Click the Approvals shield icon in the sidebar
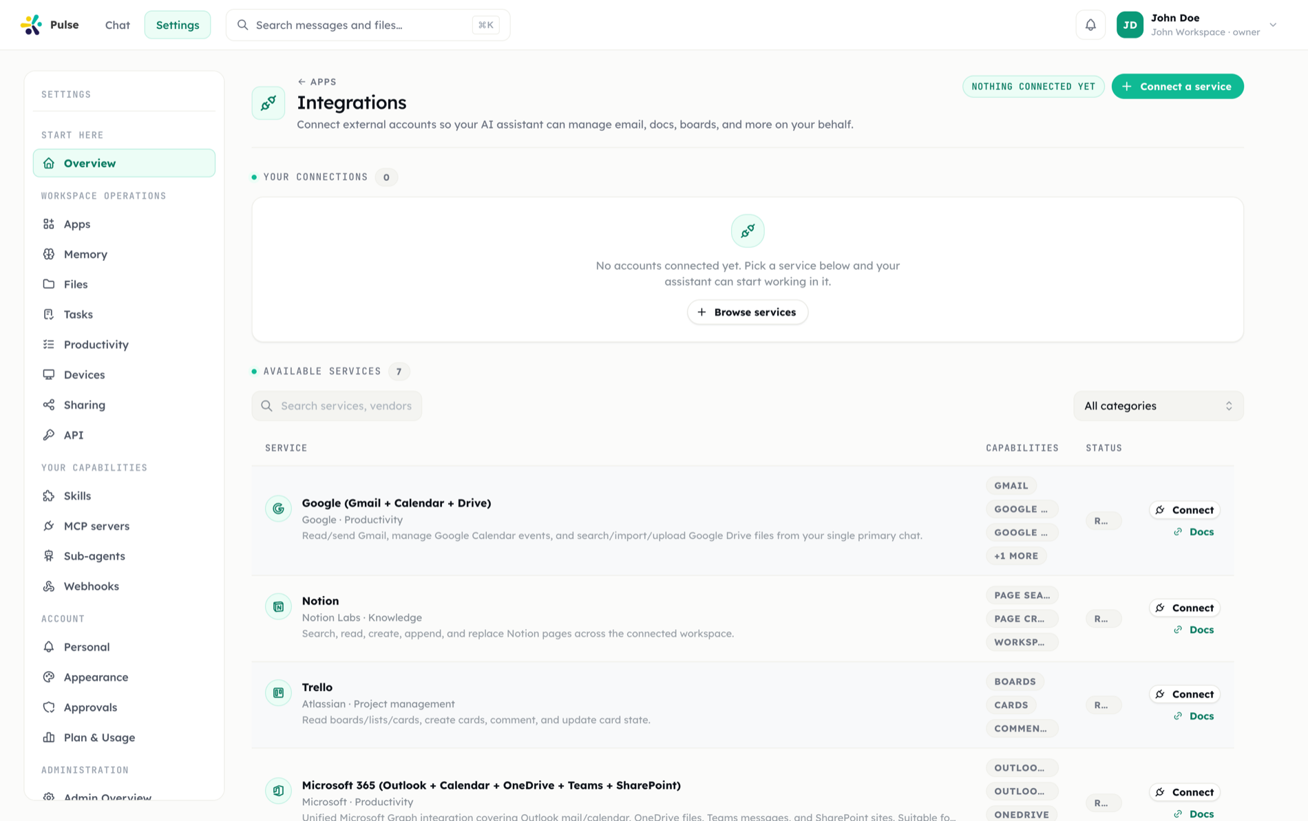 point(49,707)
